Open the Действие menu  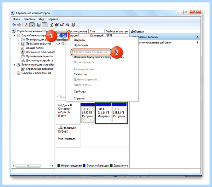click(x=29, y=19)
